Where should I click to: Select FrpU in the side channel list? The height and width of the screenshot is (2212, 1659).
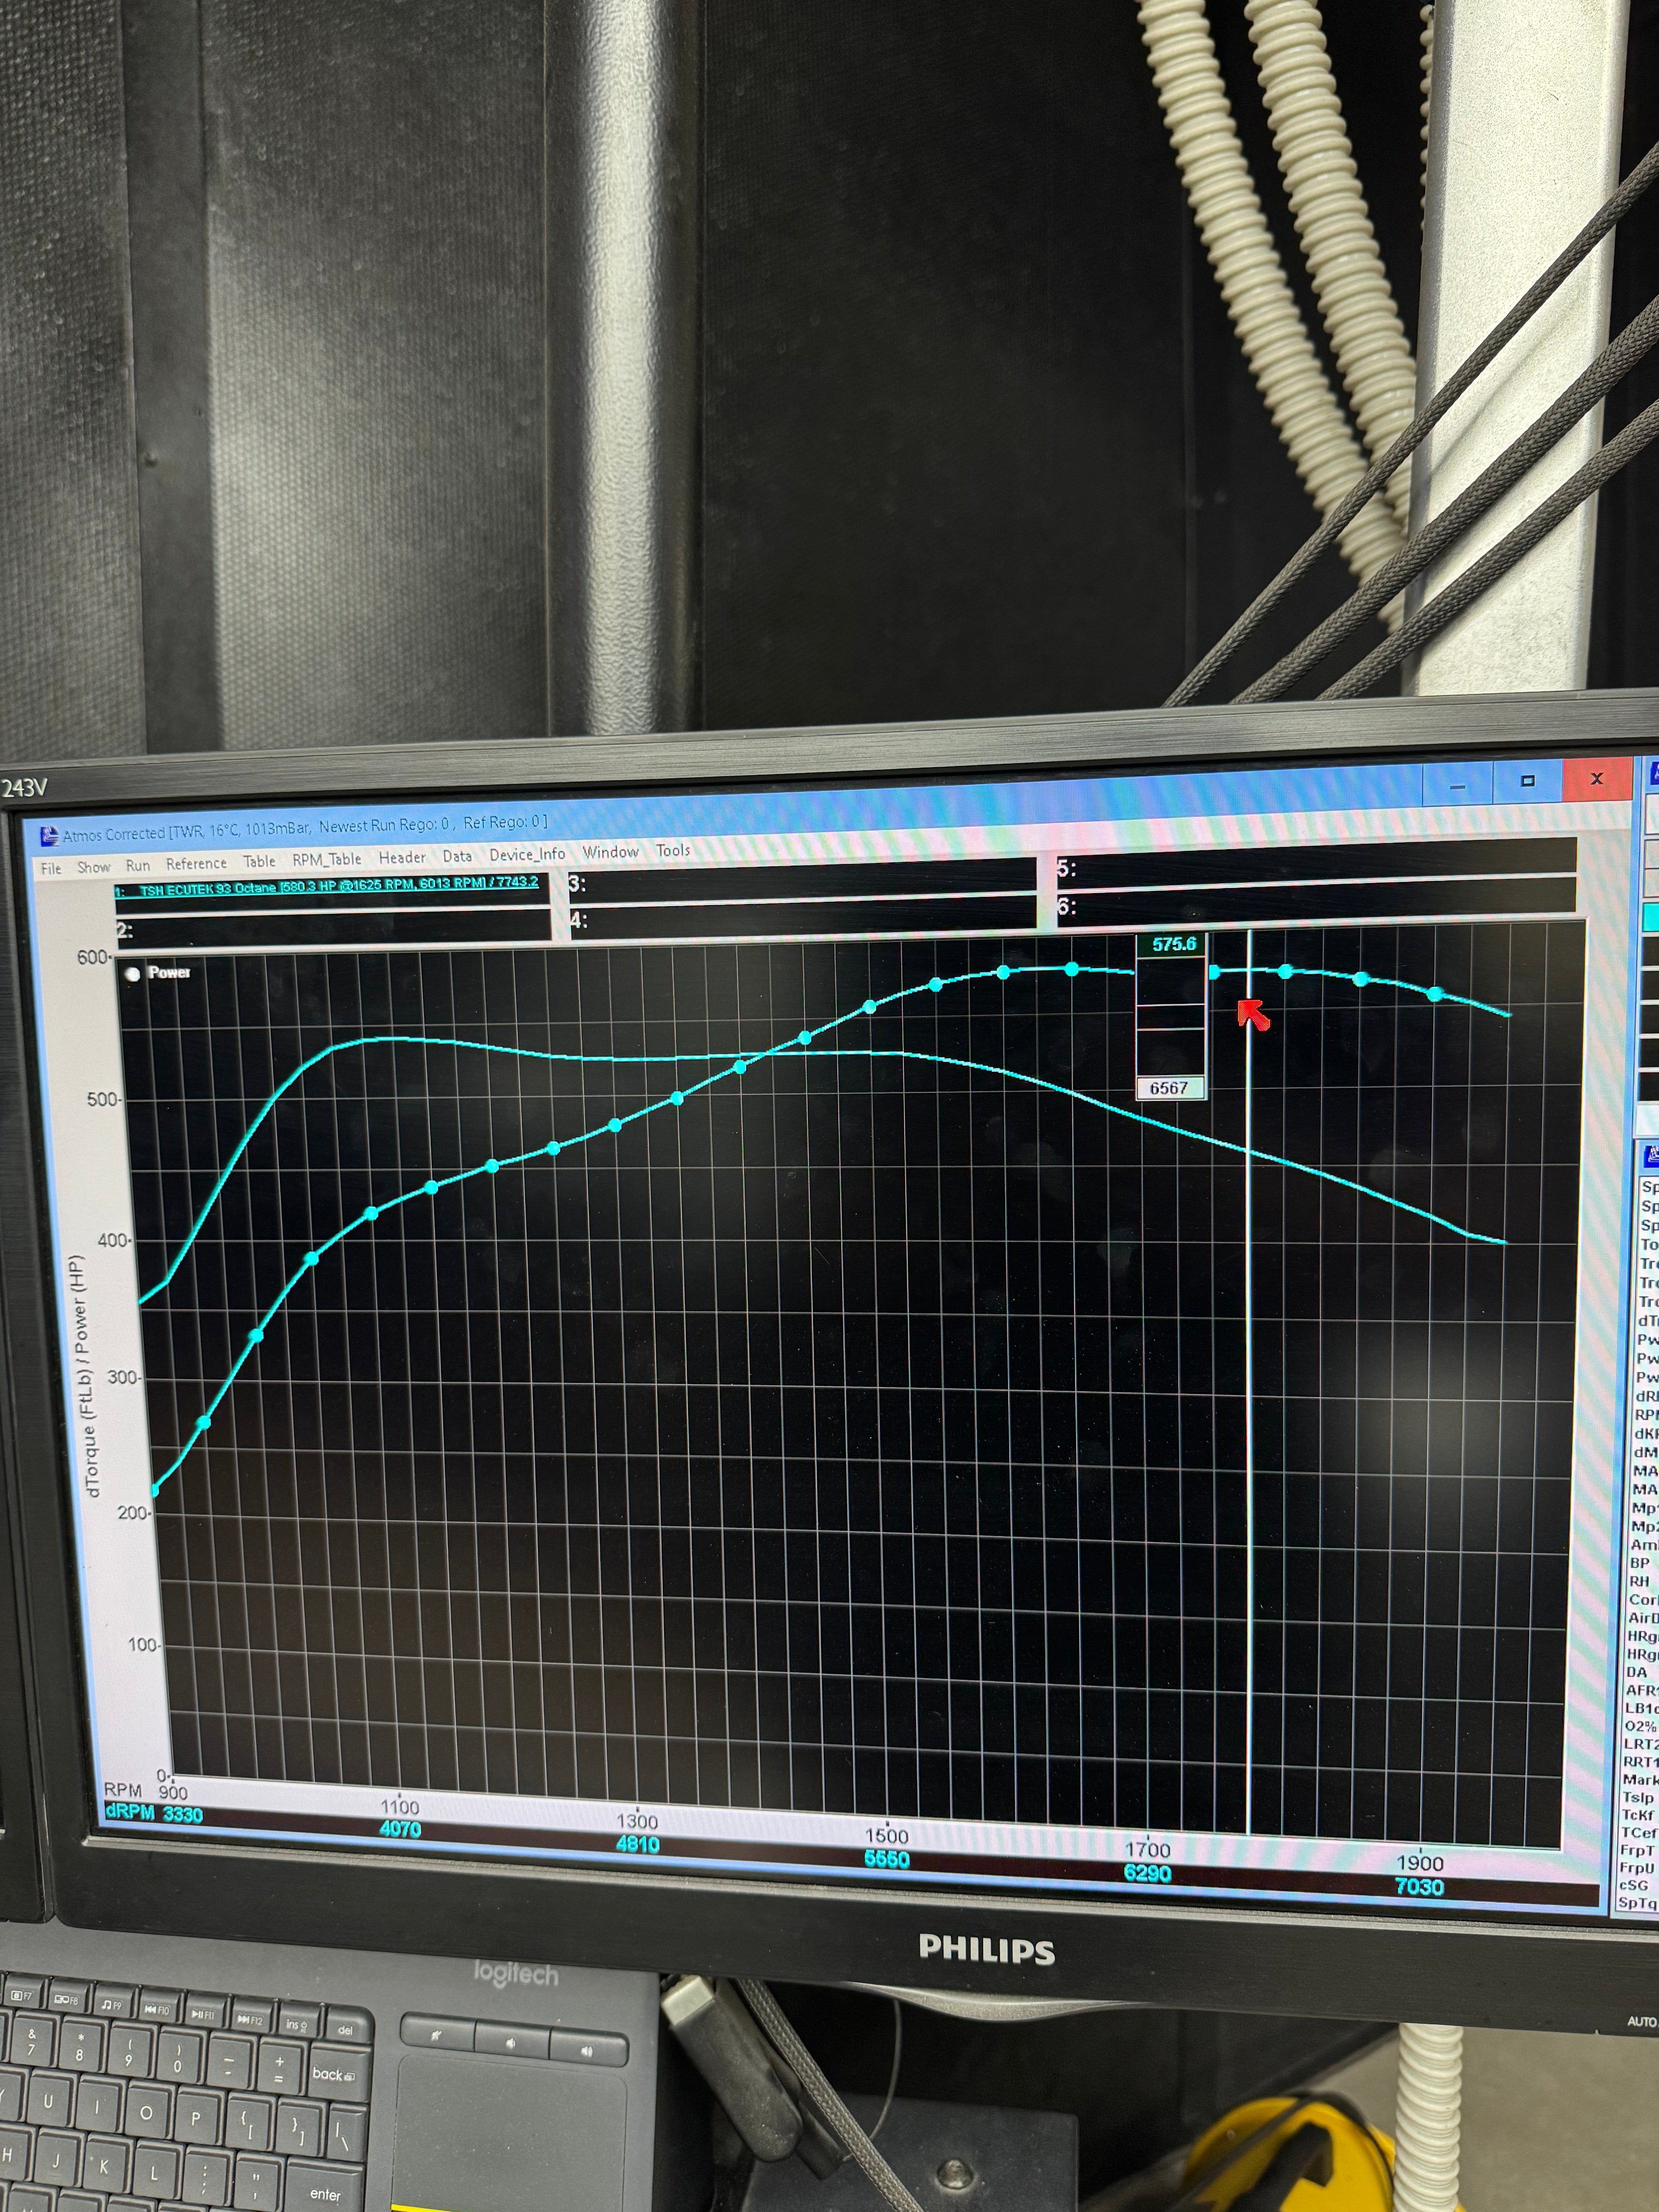[1637, 1868]
